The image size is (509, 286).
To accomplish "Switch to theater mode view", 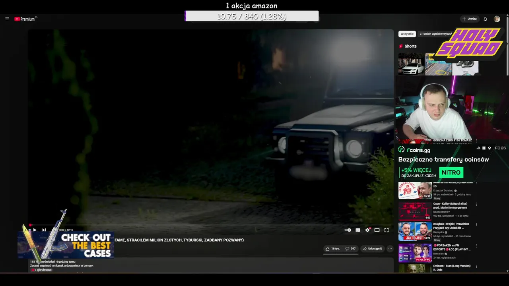I will click(x=377, y=230).
